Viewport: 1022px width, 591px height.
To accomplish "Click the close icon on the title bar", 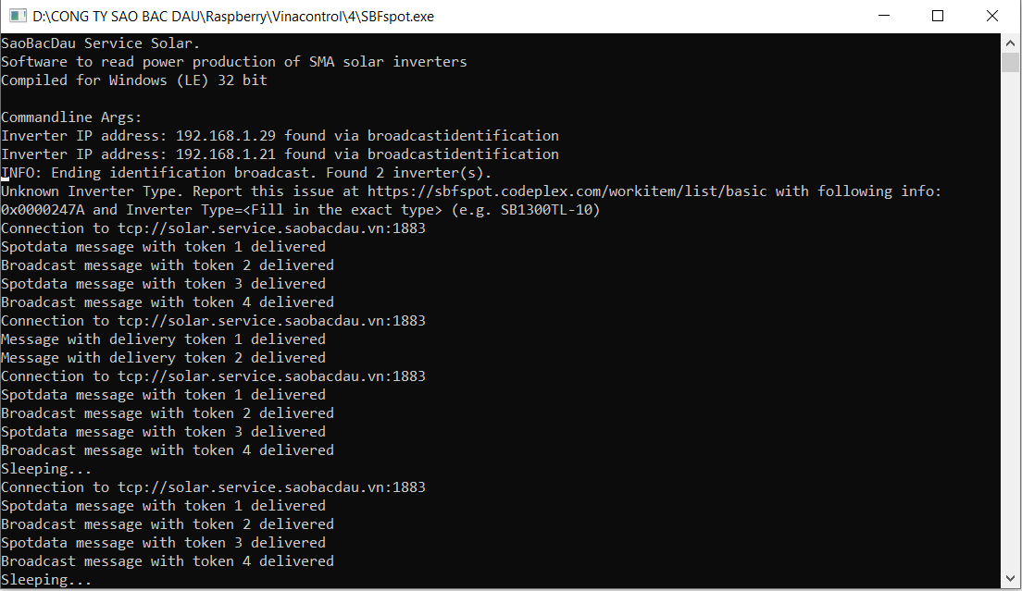I will [992, 16].
